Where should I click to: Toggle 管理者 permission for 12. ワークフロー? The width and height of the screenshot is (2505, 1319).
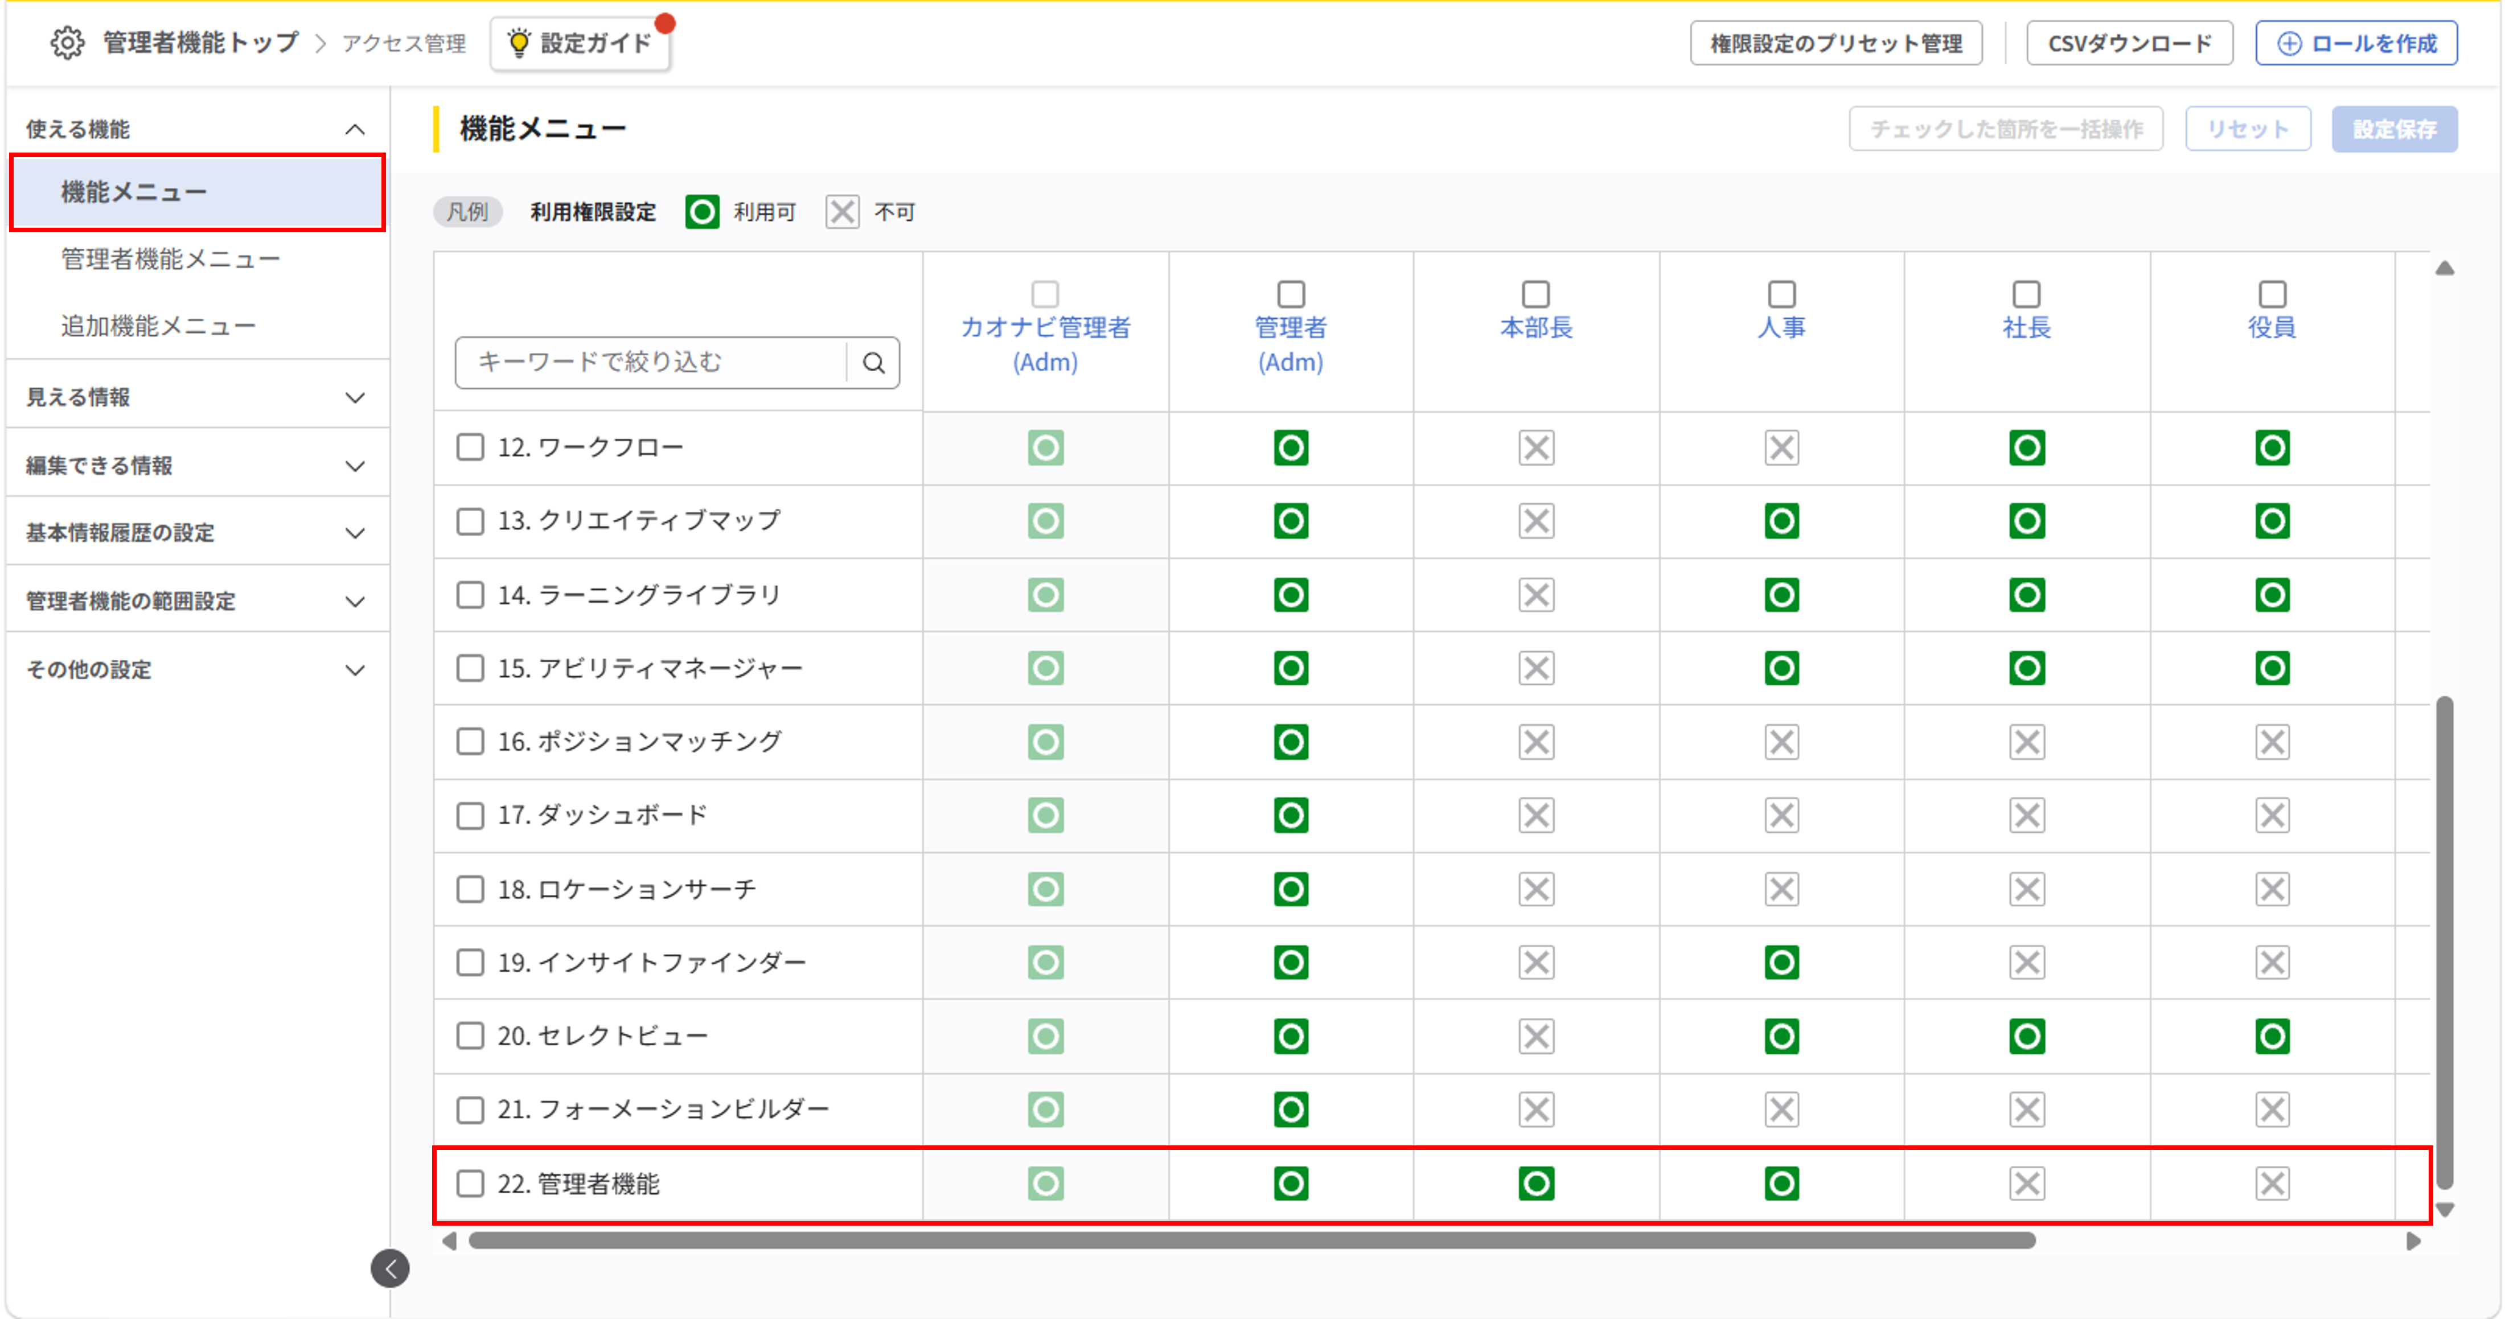(x=1291, y=447)
